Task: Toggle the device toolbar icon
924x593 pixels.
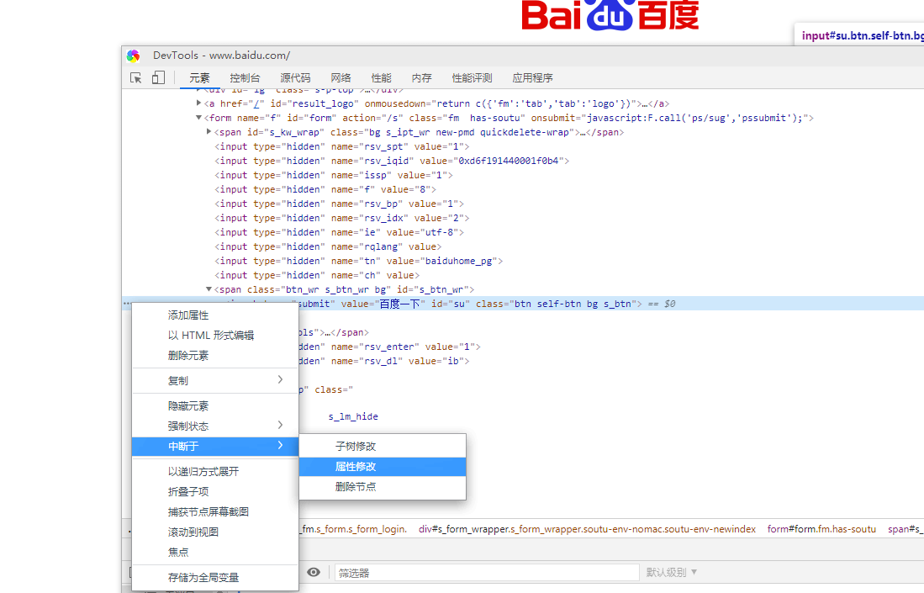Action: [158, 77]
